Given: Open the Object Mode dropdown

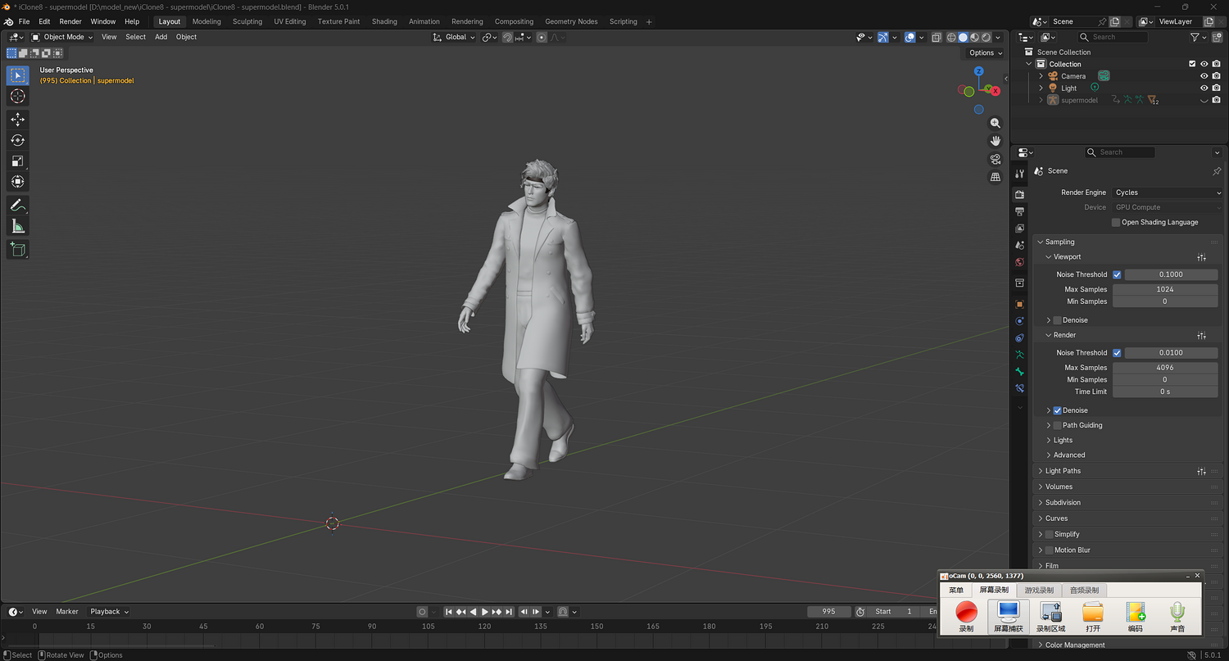Looking at the screenshot, I should pos(62,37).
